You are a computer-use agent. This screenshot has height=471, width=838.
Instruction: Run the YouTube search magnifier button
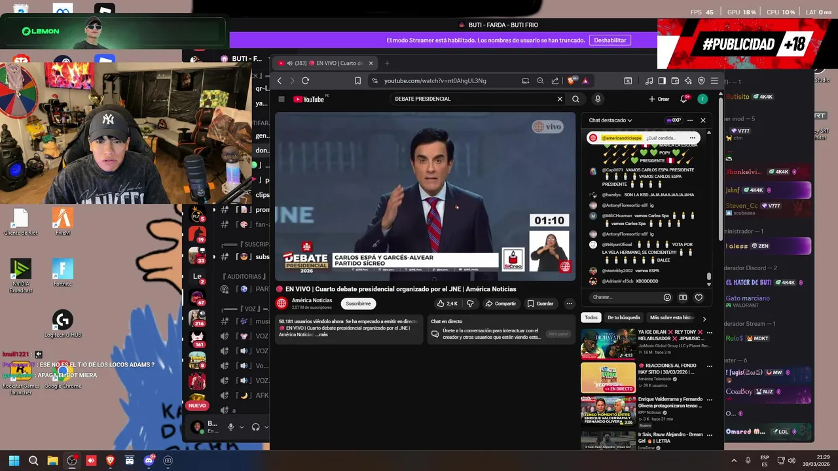click(x=575, y=99)
